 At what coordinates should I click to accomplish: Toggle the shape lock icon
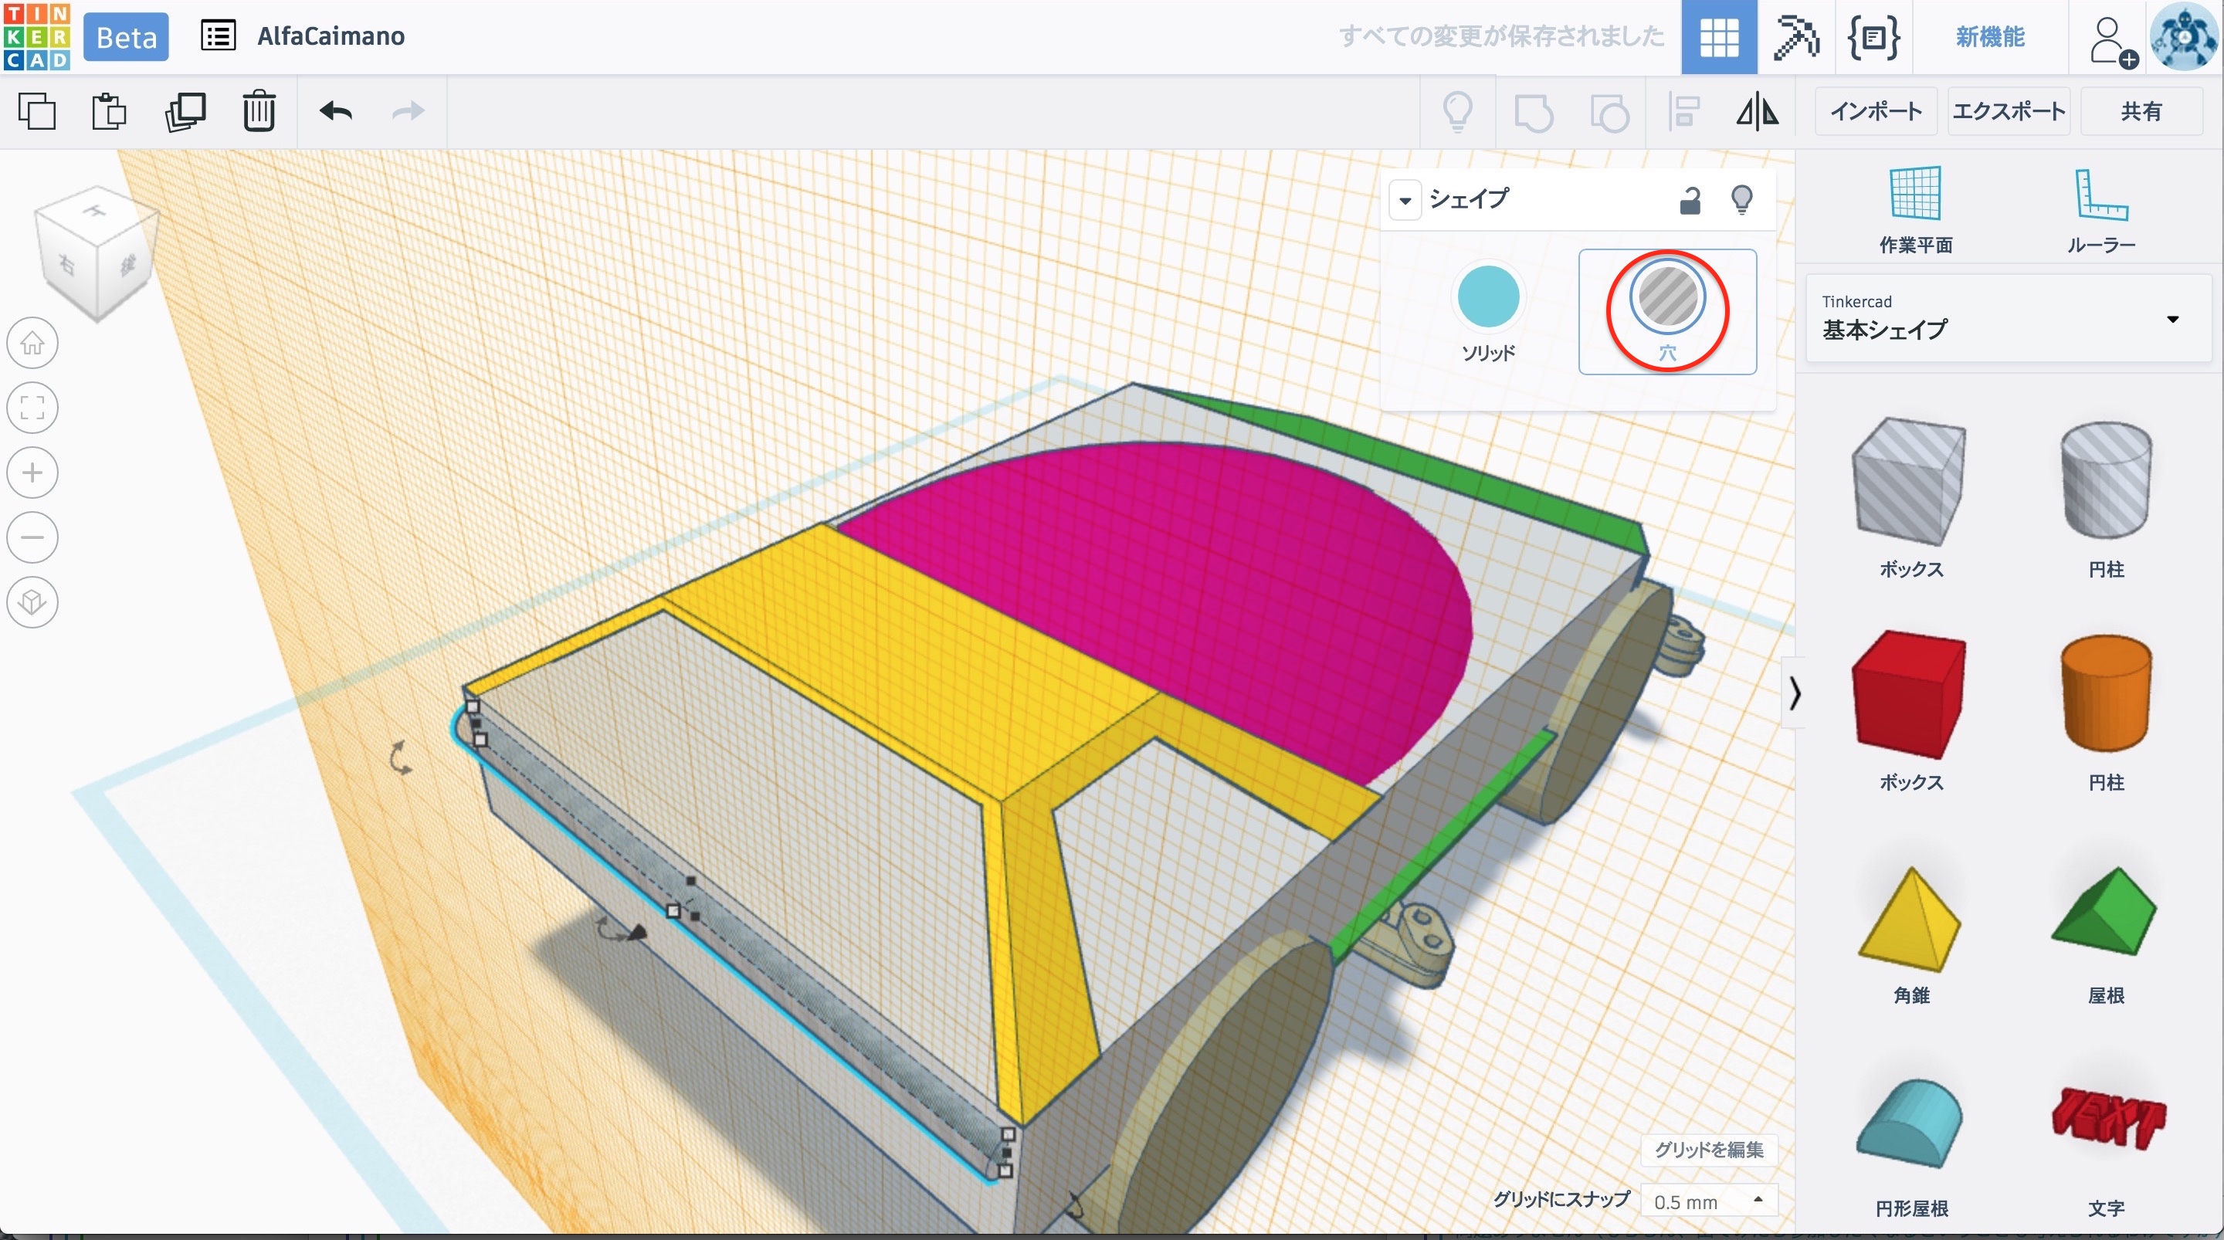point(1690,200)
